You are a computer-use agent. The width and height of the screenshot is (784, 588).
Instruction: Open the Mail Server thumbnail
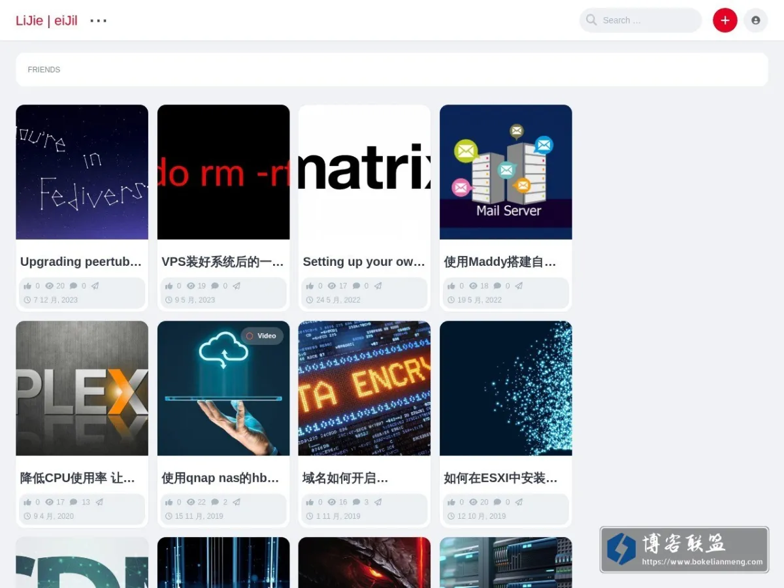506,172
